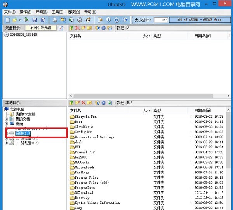The height and width of the screenshot is (210, 233).
Task: Open the blue info properties icon
Action: (108, 20)
